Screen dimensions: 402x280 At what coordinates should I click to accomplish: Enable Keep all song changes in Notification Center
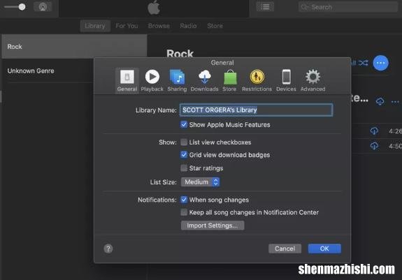point(184,212)
